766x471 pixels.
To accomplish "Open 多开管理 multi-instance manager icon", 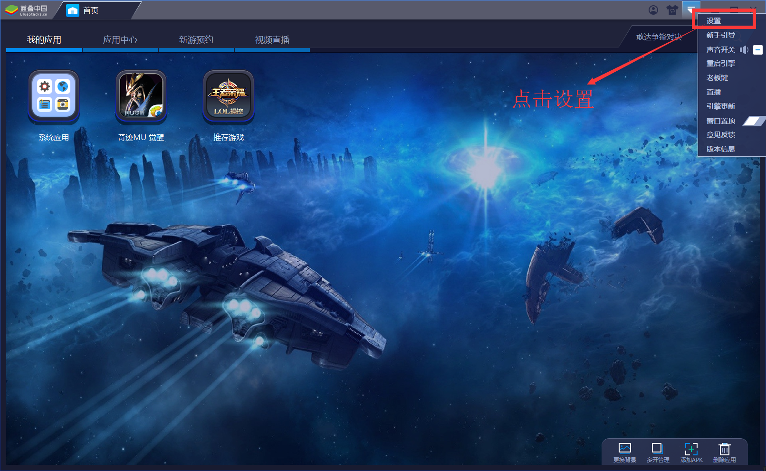I will click(x=658, y=449).
